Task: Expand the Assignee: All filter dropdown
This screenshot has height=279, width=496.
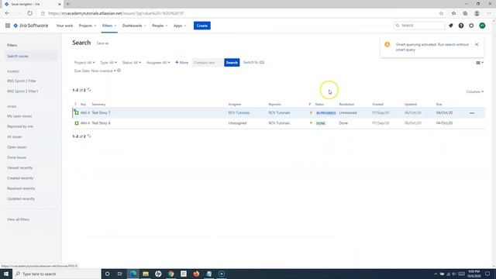Action: [x=158, y=63]
